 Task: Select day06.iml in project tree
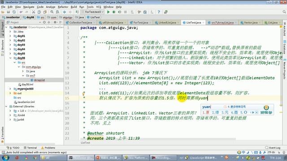(x=26, y=85)
